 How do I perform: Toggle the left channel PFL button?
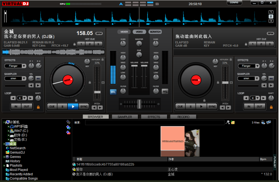click(113, 92)
